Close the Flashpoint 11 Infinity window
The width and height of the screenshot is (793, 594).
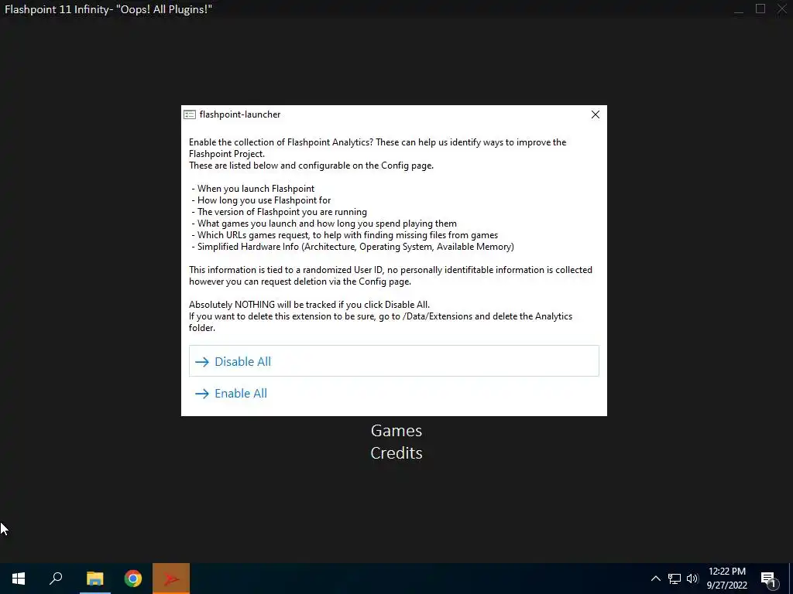click(782, 9)
